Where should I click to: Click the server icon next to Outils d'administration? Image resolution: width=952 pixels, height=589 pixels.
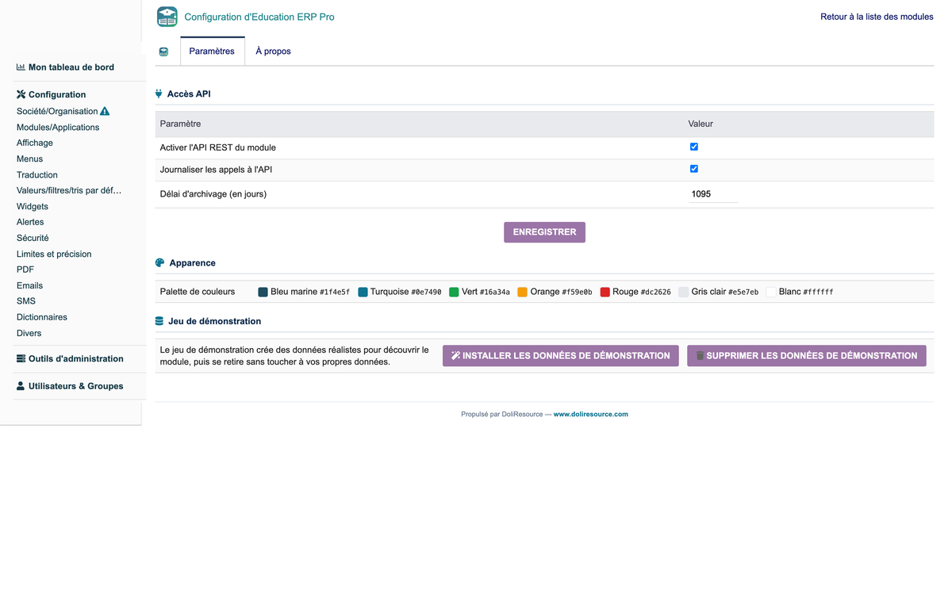tap(21, 358)
